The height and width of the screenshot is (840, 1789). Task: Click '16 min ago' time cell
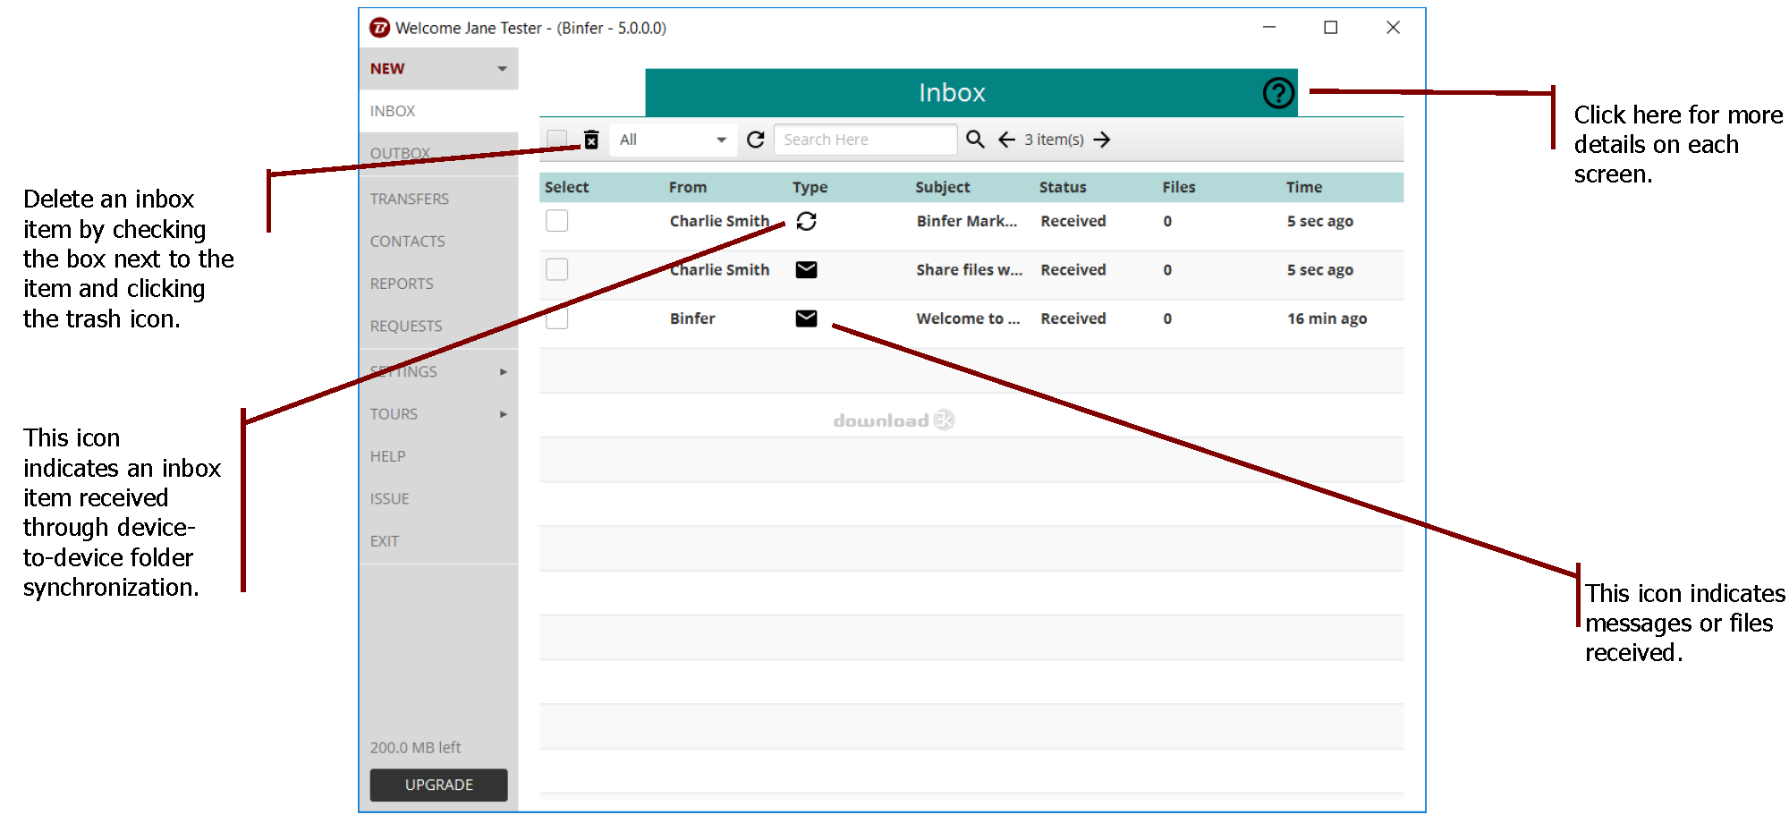tap(1327, 318)
